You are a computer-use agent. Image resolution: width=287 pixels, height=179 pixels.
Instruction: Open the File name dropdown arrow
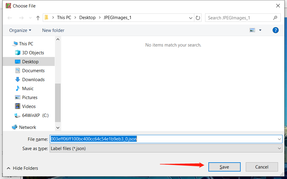pos(279,139)
